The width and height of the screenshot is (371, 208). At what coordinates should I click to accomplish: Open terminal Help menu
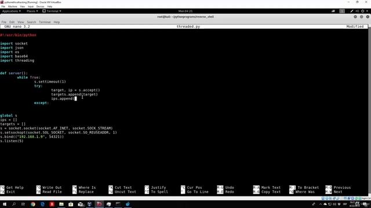(x=57, y=22)
